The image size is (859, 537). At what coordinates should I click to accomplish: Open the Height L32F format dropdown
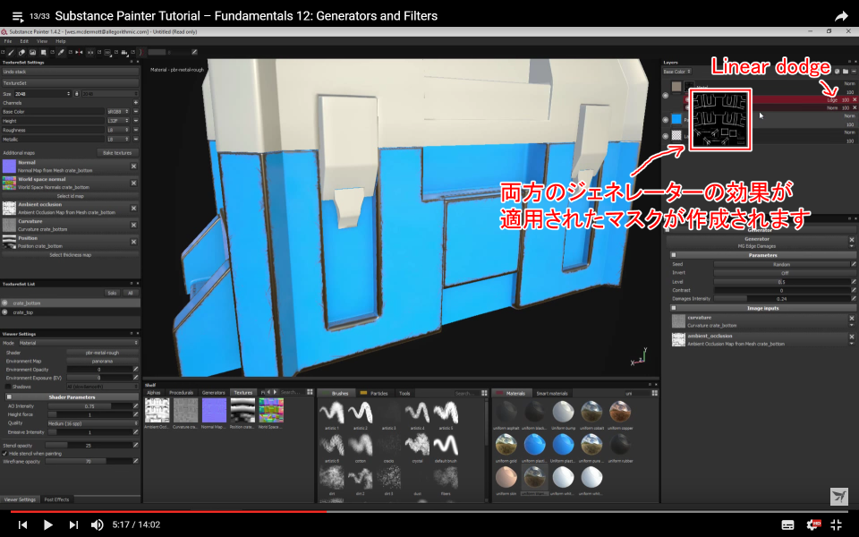(x=118, y=121)
